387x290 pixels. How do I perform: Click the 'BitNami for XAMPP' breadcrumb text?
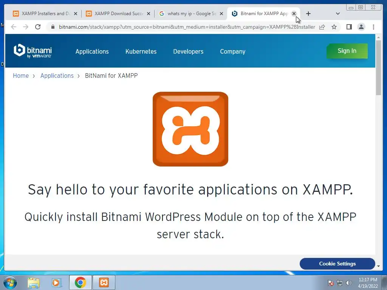click(111, 76)
